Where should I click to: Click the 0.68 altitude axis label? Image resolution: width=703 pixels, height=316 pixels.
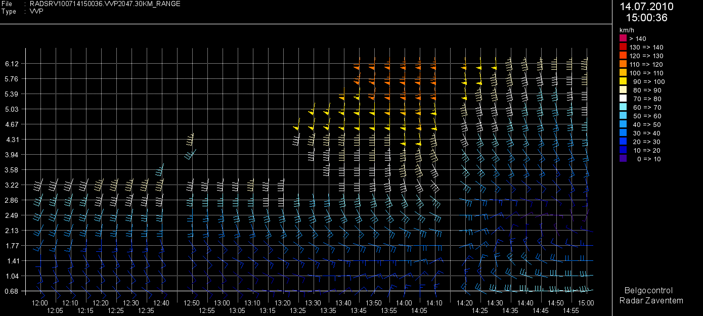(11, 291)
